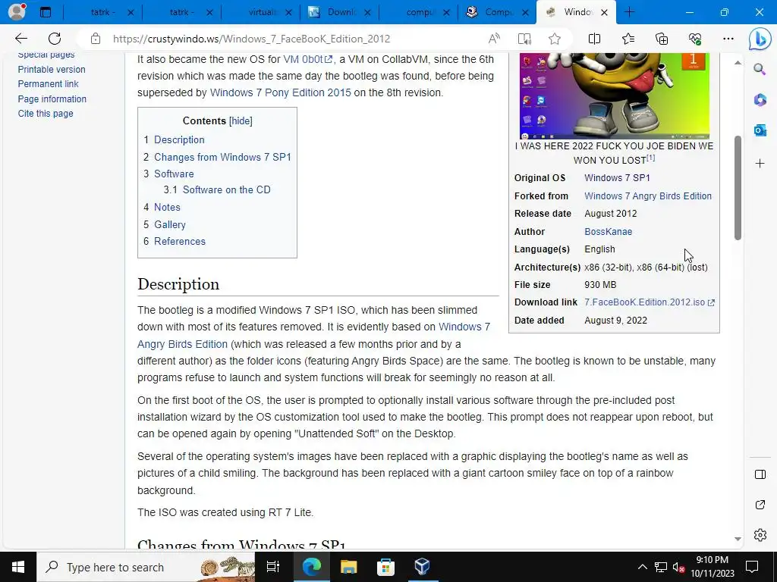Image resolution: width=777 pixels, height=582 pixels.
Task: Open Edge profile avatar
Action: 17,12
